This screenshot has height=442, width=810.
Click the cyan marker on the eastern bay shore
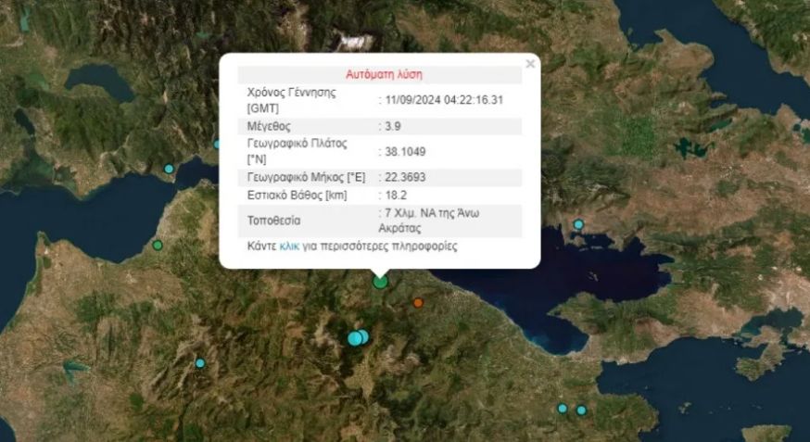578,224
